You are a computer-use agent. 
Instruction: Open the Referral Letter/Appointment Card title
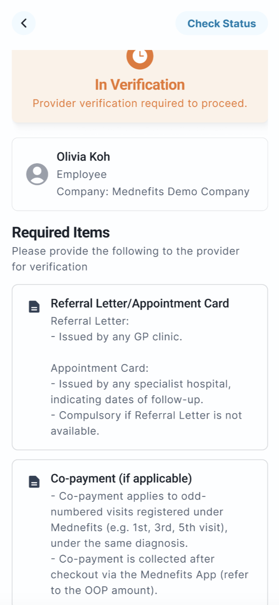(x=139, y=303)
